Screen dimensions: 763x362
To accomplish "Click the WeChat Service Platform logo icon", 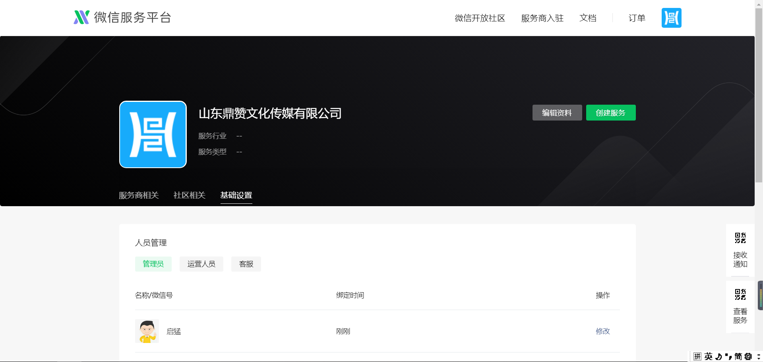I will tap(81, 17).
